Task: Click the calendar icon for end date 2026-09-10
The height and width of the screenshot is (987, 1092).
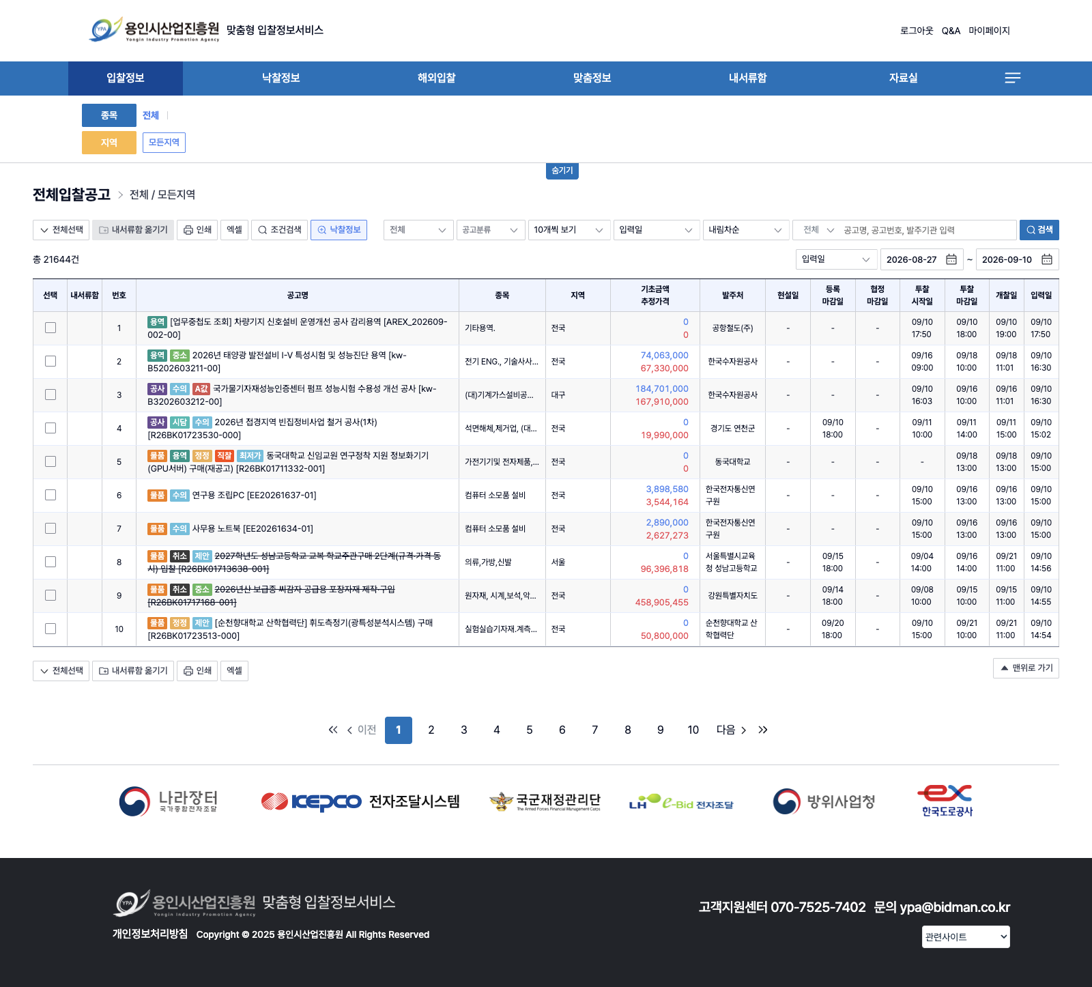Action: pyautogui.click(x=1047, y=259)
